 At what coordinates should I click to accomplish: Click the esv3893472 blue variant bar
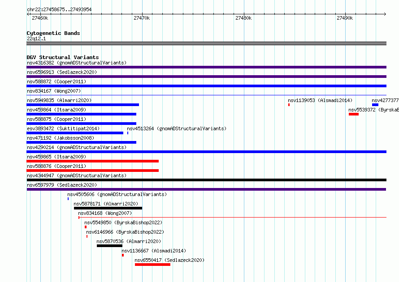pos(75,133)
